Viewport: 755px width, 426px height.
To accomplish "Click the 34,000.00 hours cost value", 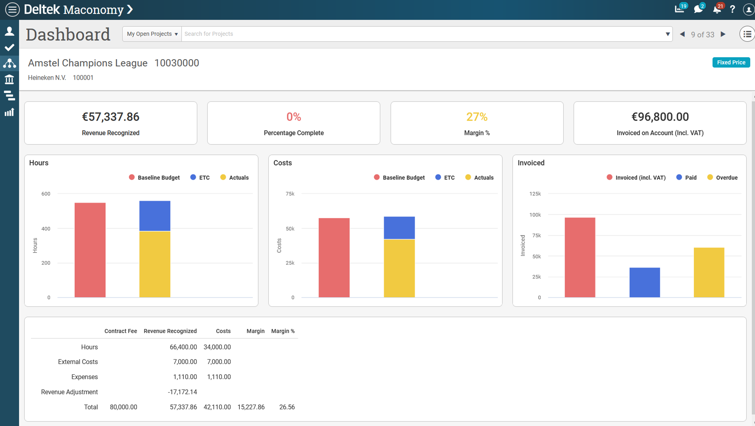I will [x=217, y=347].
